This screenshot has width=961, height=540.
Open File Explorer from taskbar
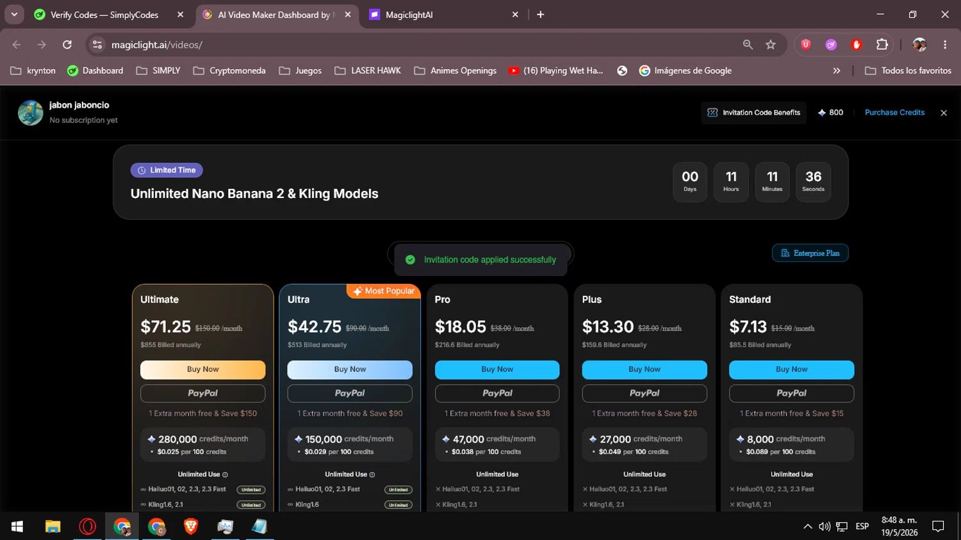[x=53, y=527]
